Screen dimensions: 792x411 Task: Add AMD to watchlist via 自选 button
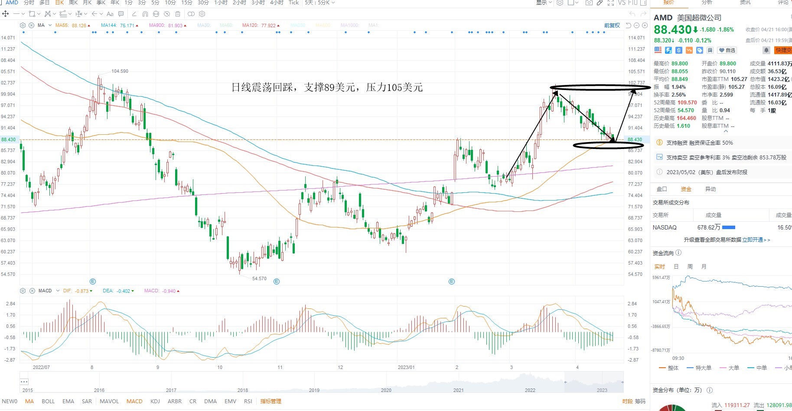[727, 50]
